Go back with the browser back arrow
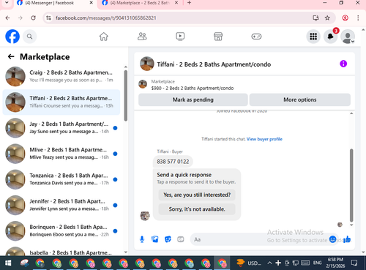 (7, 18)
